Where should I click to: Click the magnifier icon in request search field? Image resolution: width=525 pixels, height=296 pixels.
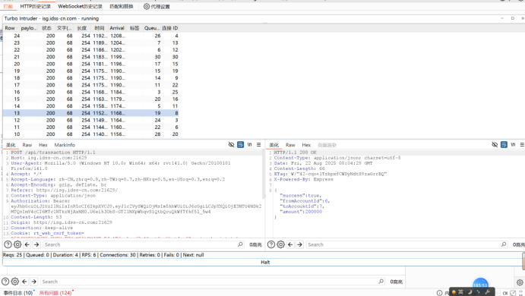point(240,244)
